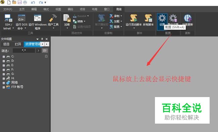The image size is (218, 132).
Task: Click the 检查更新 globe icon
Action: coord(188,18)
